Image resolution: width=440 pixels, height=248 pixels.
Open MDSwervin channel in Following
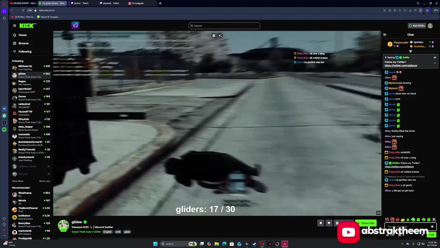point(31,68)
